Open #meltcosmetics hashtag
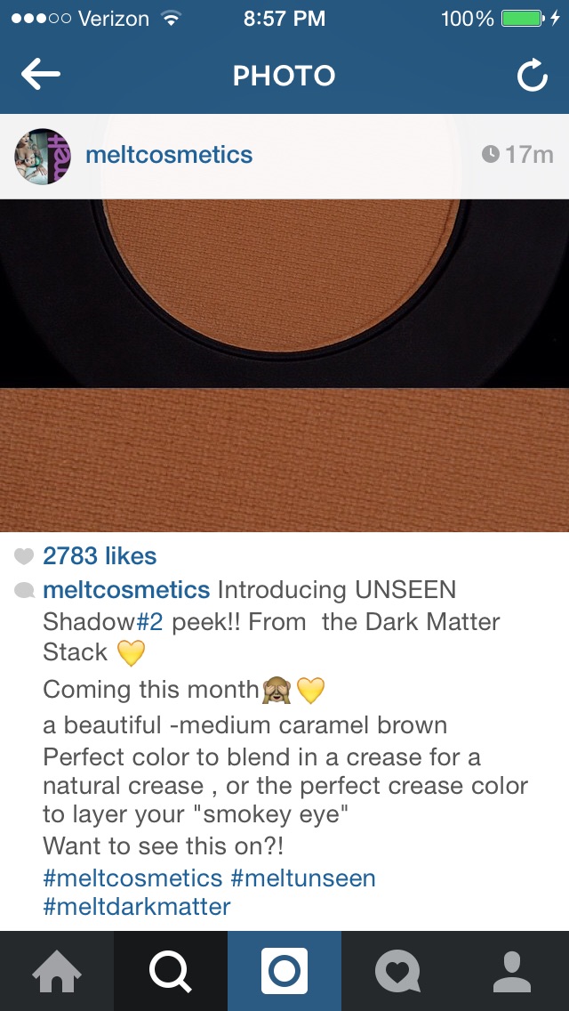This screenshot has width=569, height=1011. (x=132, y=878)
